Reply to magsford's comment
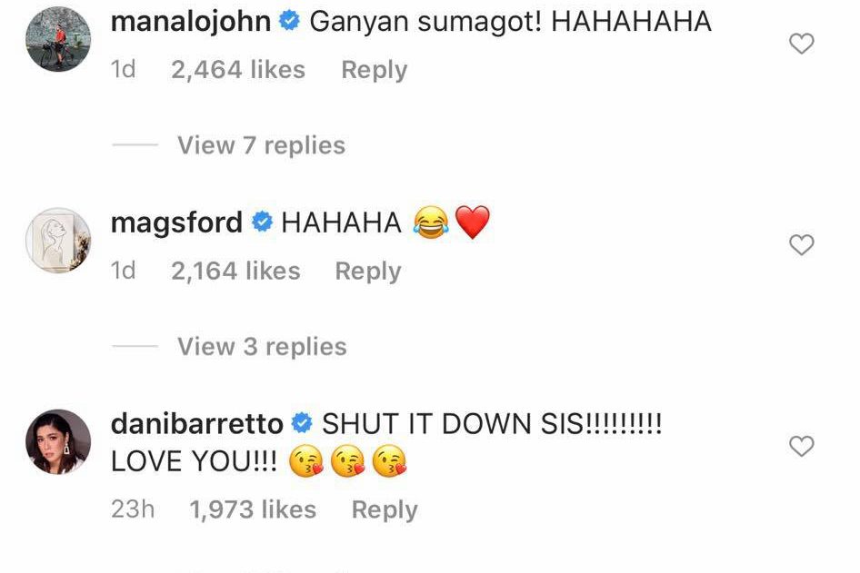Screen dimensions: 860x573 coord(368,272)
